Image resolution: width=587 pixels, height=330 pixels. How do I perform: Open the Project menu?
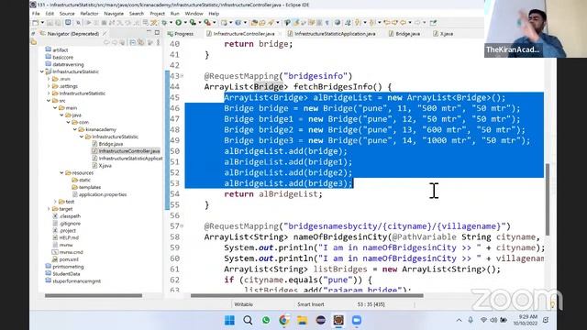(157, 14)
